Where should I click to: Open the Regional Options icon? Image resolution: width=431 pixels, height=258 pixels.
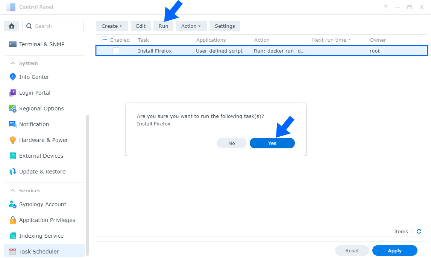click(x=13, y=109)
